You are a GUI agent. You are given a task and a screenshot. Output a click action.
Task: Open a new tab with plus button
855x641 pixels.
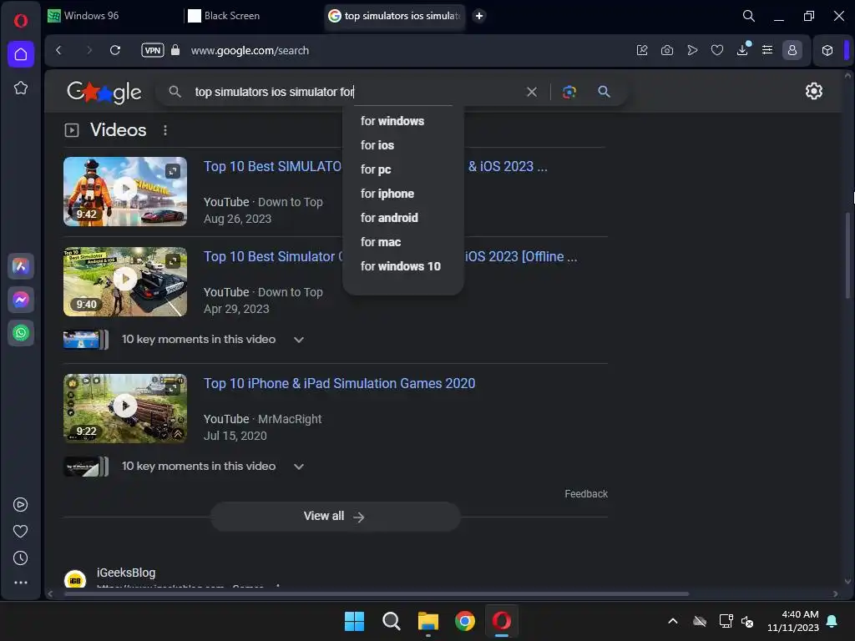[x=478, y=16]
